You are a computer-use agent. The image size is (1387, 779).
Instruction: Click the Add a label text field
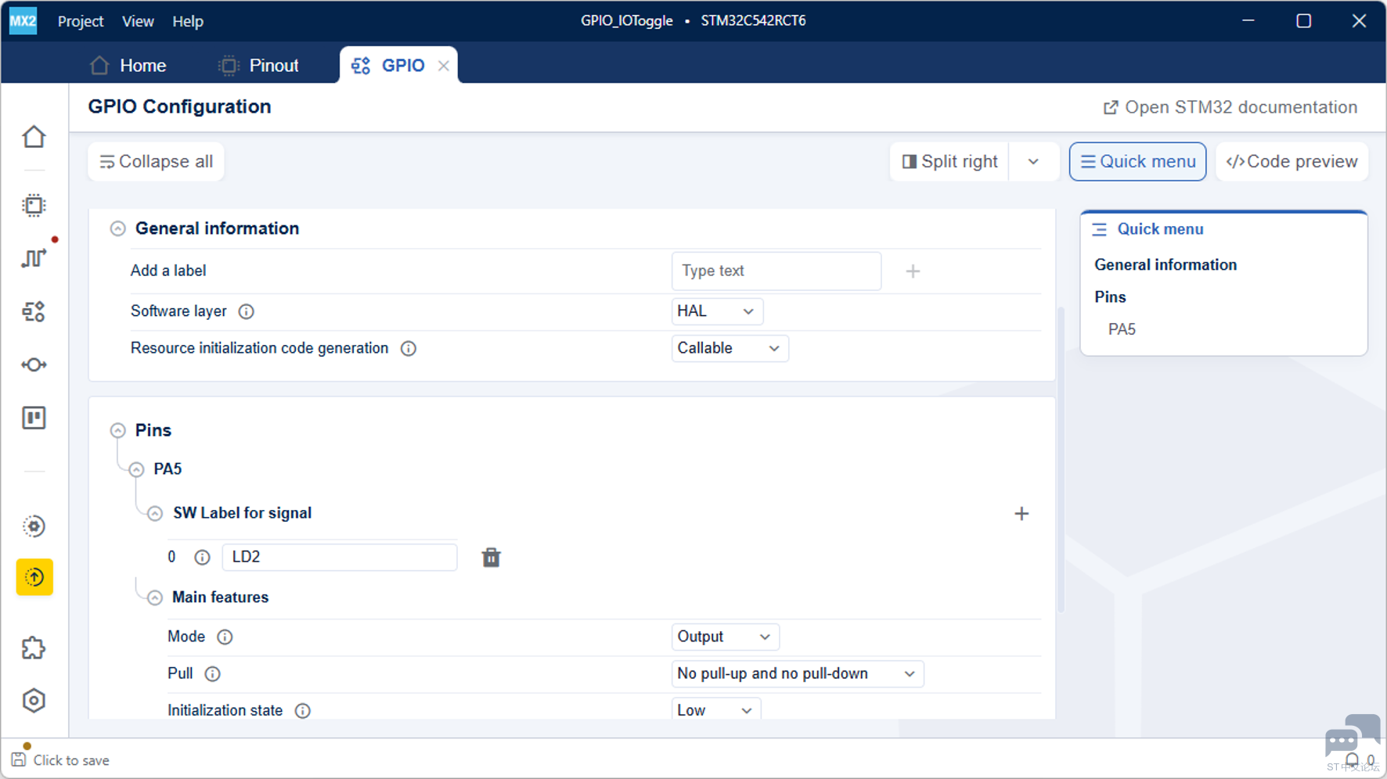point(776,271)
